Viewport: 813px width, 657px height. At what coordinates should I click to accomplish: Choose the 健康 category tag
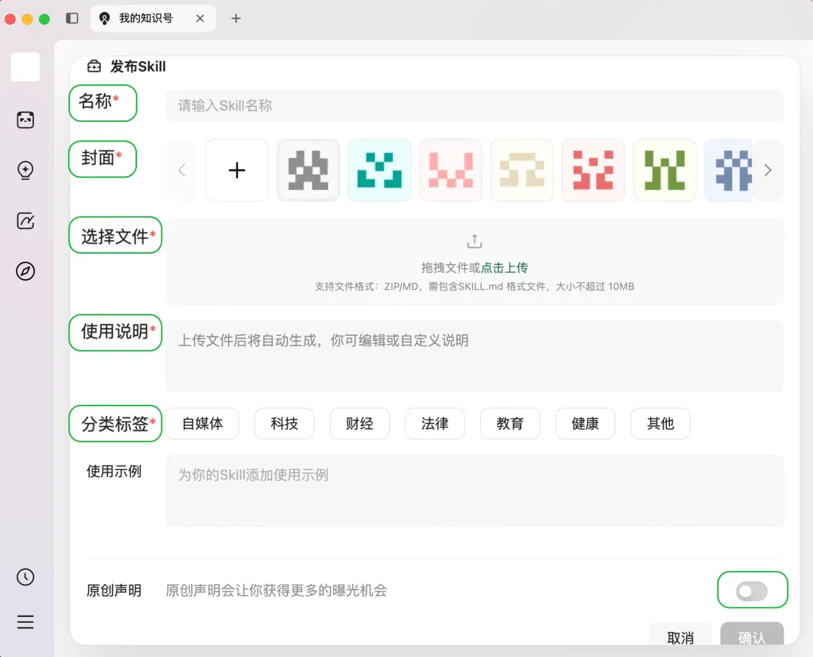pos(585,424)
